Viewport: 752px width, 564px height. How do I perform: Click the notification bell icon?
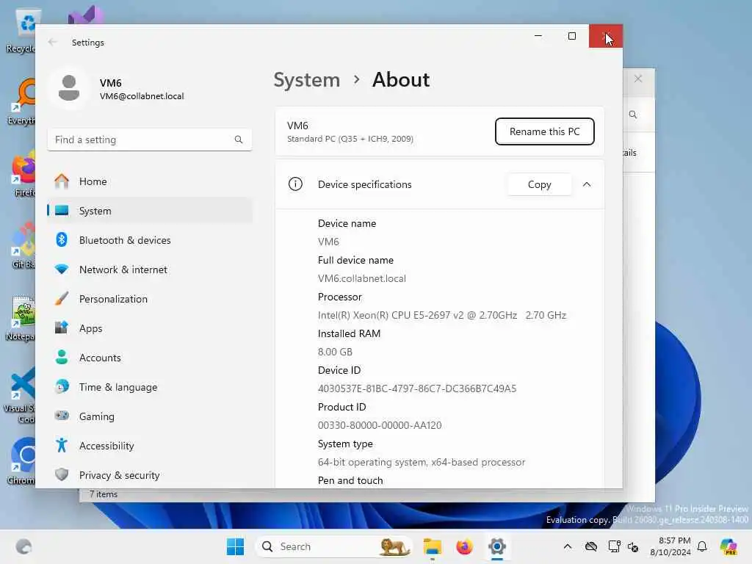[x=702, y=546]
